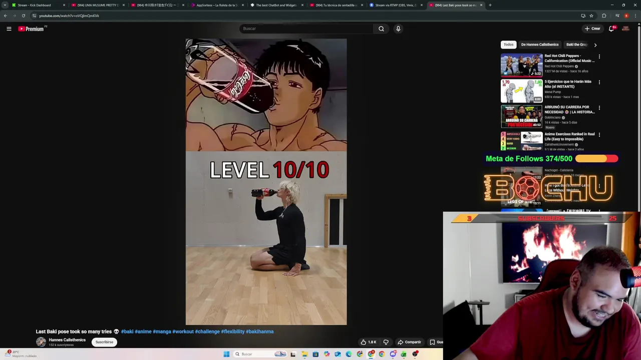The width and height of the screenshot is (641, 360).
Task: Open Copilot from taskbar
Action: point(327,354)
